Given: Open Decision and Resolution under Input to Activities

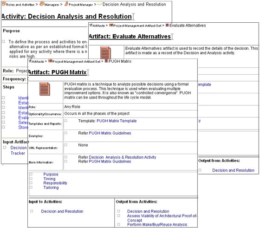Looking at the screenshot, I should click(62, 211).
